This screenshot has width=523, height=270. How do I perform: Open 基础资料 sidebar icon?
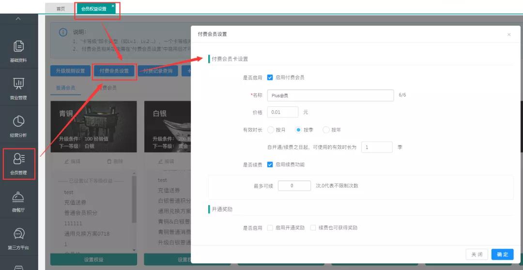pos(18,47)
